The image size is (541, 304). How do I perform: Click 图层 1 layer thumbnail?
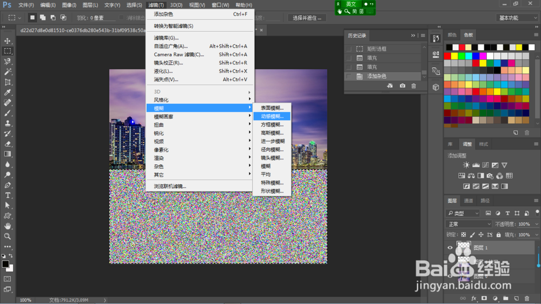(464, 247)
